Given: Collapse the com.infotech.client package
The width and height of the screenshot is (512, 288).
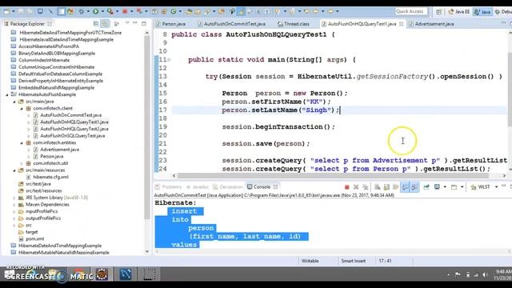Looking at the screenshot, I should [x=22, y=109].
